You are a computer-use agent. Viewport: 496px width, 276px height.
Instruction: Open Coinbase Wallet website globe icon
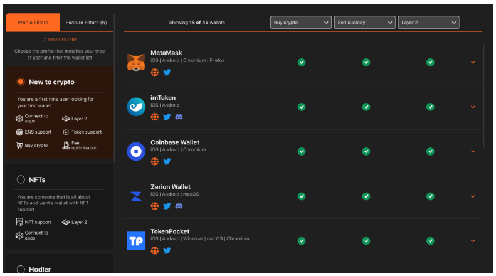click(155, 161)
